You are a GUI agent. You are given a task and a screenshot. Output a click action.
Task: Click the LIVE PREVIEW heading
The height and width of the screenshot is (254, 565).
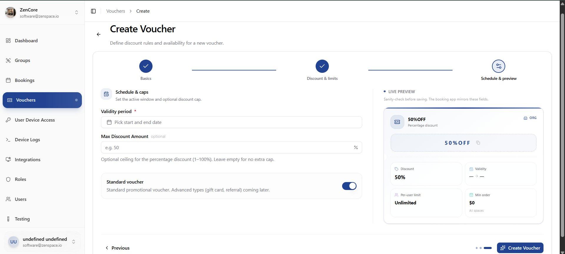coord(402,92)
